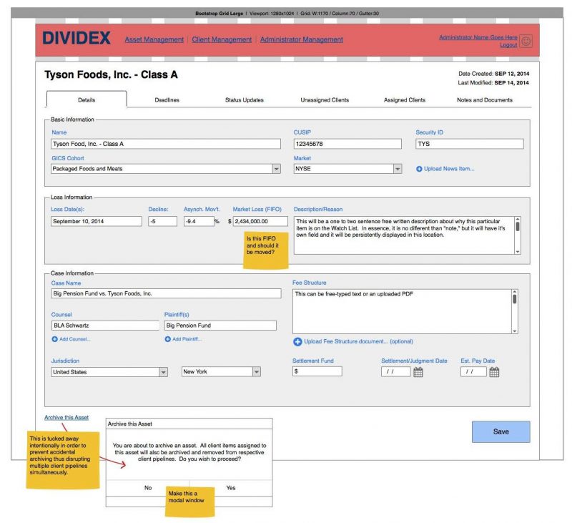Open Asset Management in the header
Viewport: 572px width, 523px height.
154,39
